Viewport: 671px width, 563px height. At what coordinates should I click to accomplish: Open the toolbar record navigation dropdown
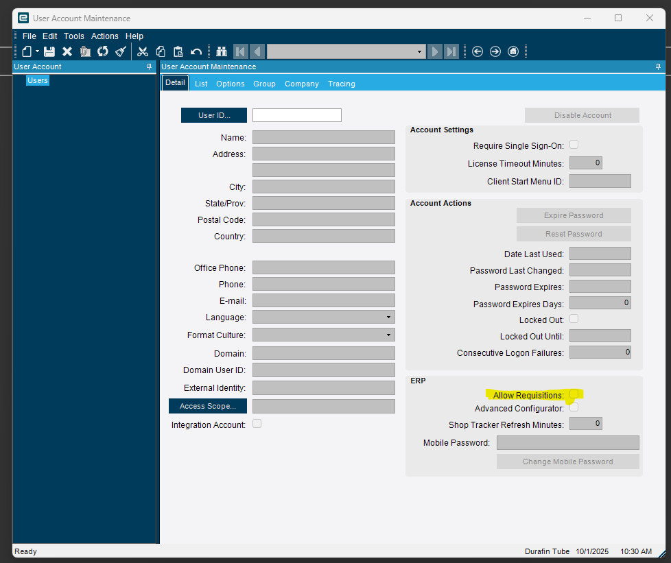(420, 51)
